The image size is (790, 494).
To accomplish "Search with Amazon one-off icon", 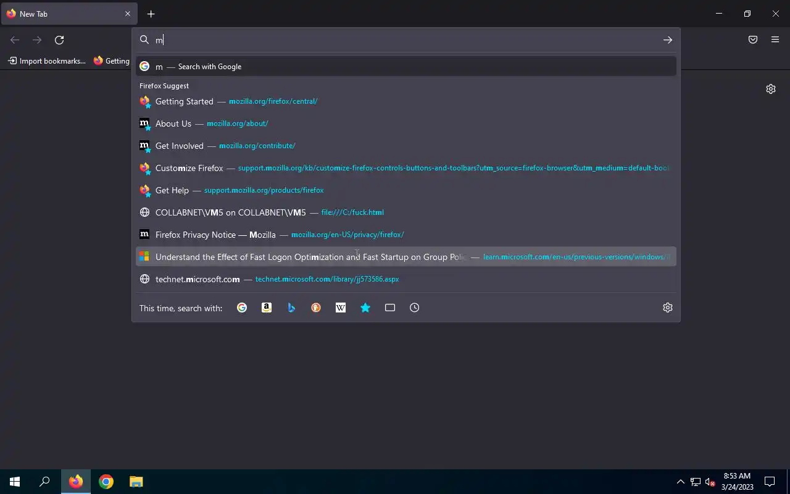I will coord(267,308).
